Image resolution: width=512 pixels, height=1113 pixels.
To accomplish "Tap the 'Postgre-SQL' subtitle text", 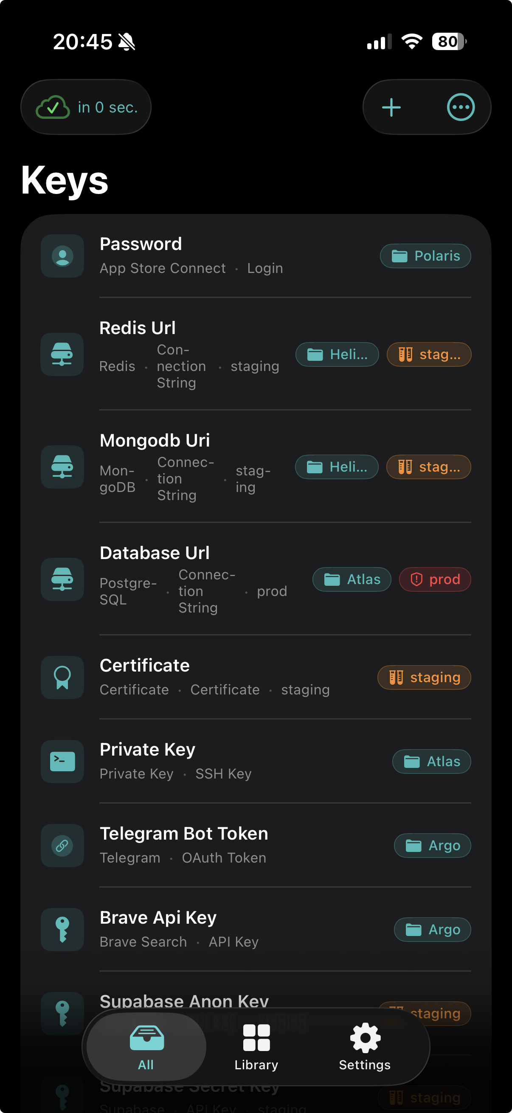I will point(128,591).
